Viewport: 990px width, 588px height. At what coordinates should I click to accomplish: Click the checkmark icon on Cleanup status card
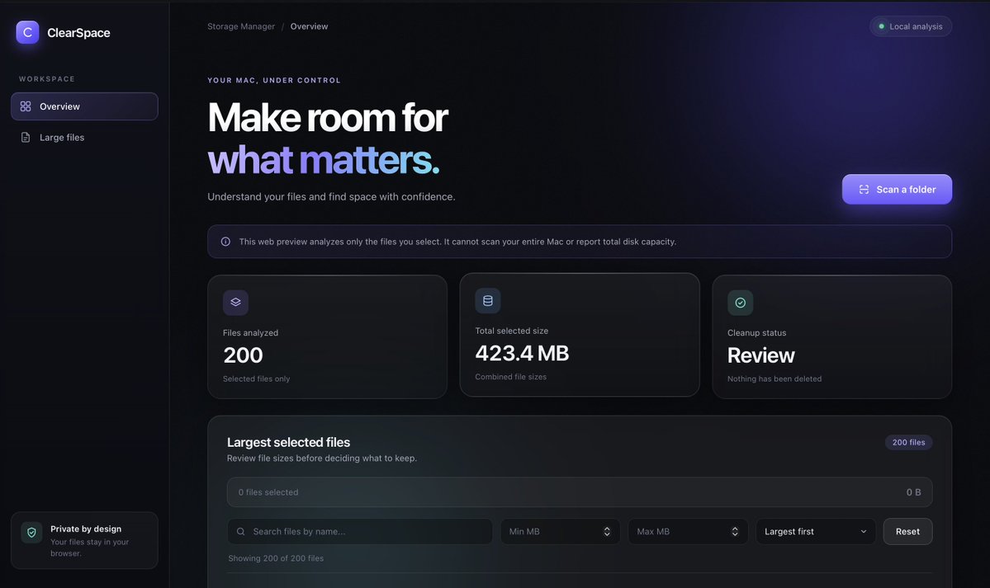[740, 303]
